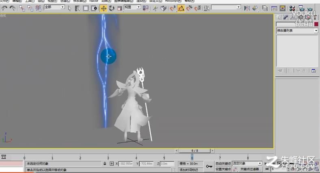Viewport: 320px width, 173px height.
Task: Click the Configure Modifier Sets icon
Action: [314, 71]
